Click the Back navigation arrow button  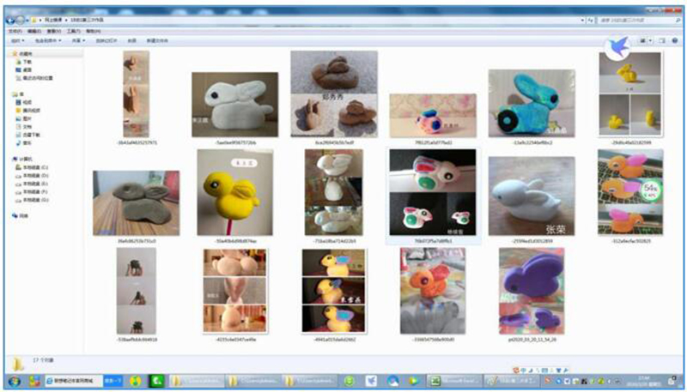click(11, 18)
